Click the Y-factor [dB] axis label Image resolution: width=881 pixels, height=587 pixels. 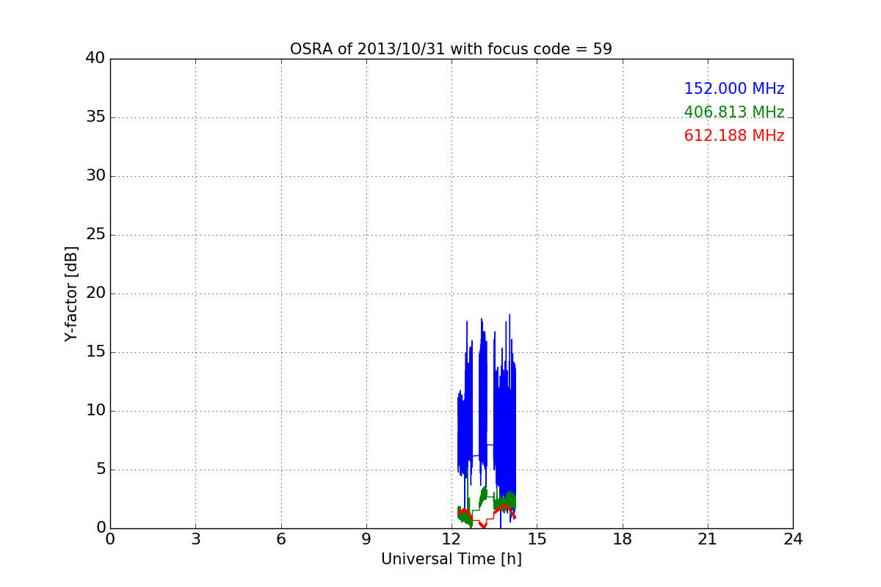[x=71, y=293]
